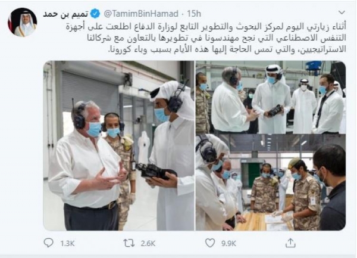This screenshot has width=357, height=258.
Task: Click the 1.3K replies count
Action: pos(68,244)
